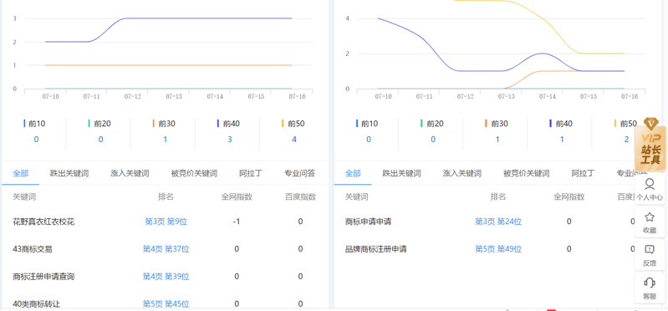The height and width of the screenshot is (311, 668).
Task: Open ranking link 第4页 第37位
Action: (166, 249)
